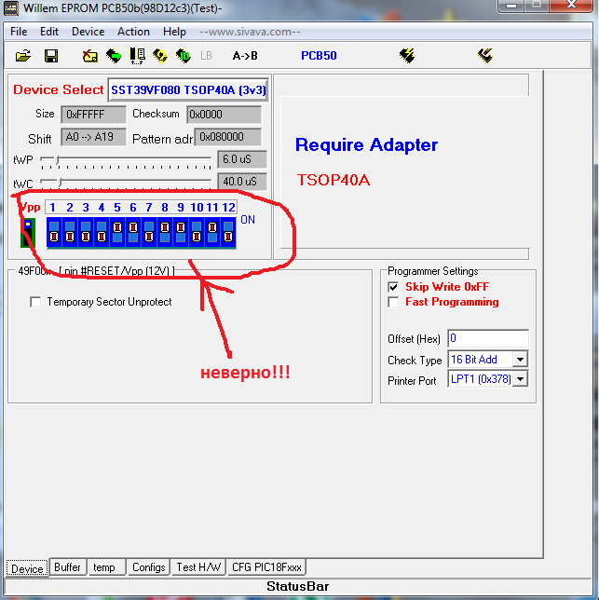Image resolution: width=599 pixels, height=600 pixels.
Task: Toggle DIP switch 12
Action: click(228, 233)
